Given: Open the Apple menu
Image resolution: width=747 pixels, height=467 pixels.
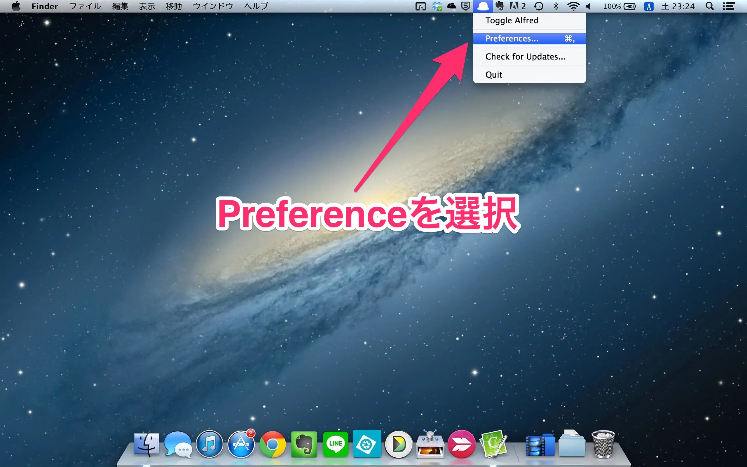Looking at the screenshot, I should 16,6.
